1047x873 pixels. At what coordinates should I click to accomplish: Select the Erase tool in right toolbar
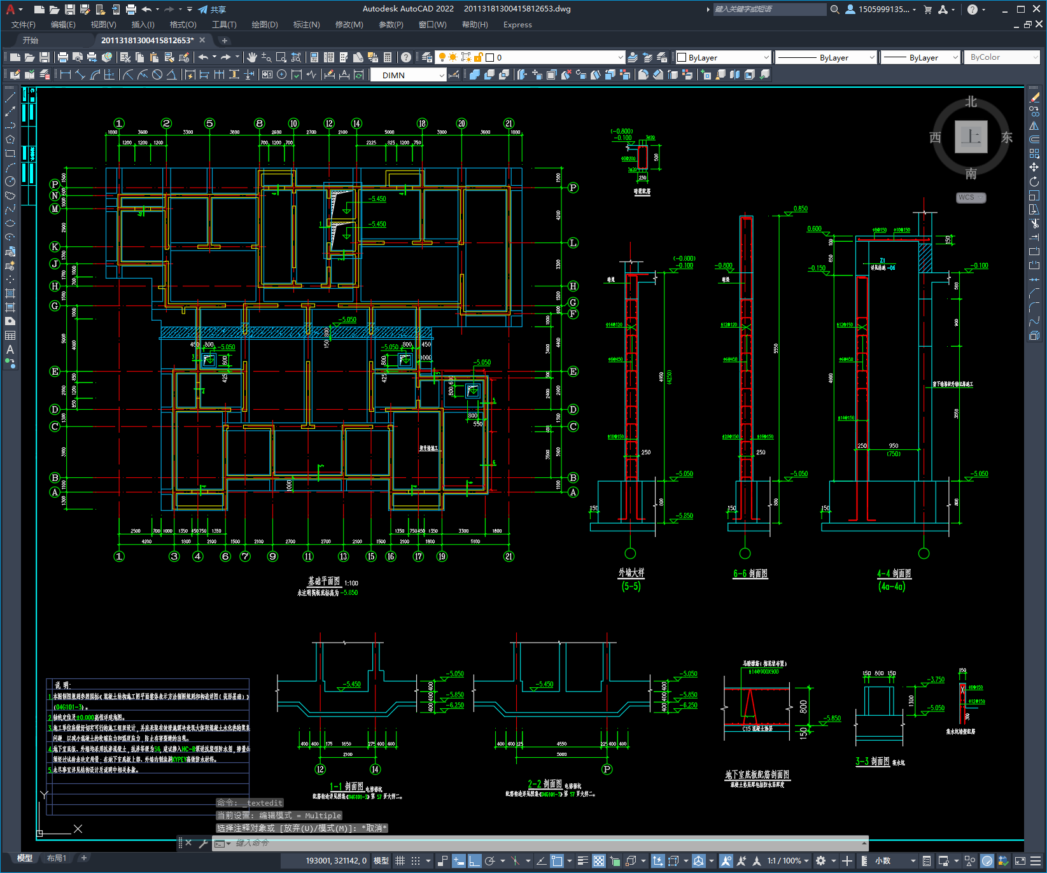pos(1034,97)
